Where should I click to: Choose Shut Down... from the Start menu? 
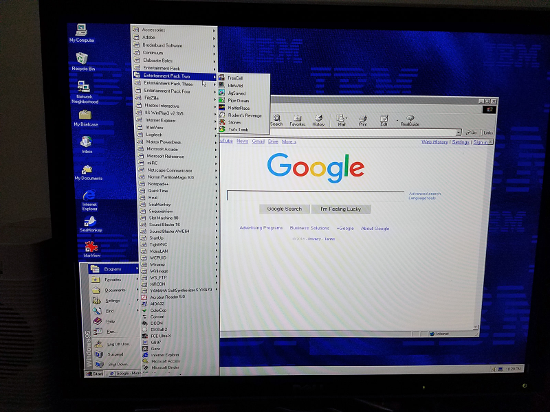(117, 365)
